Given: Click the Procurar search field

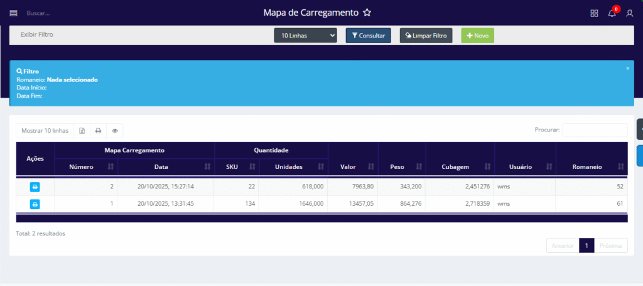Looking at the screenshot, I should coord(595,130).
